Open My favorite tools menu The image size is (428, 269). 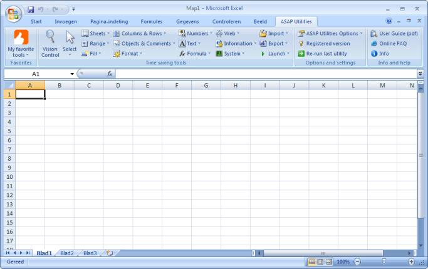tap(21, 44)
